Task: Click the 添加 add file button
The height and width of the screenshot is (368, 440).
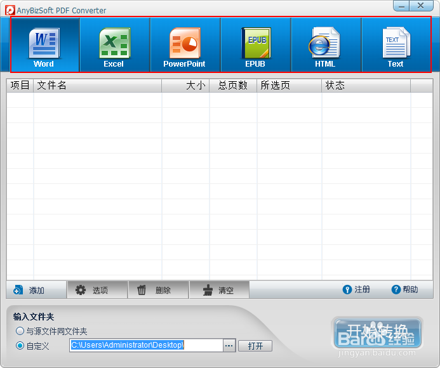Action: point(36,290)
